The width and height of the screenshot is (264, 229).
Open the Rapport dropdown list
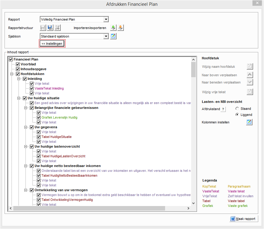pos(106,19)
